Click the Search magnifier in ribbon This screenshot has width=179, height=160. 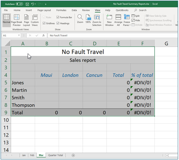coord(135,10)
